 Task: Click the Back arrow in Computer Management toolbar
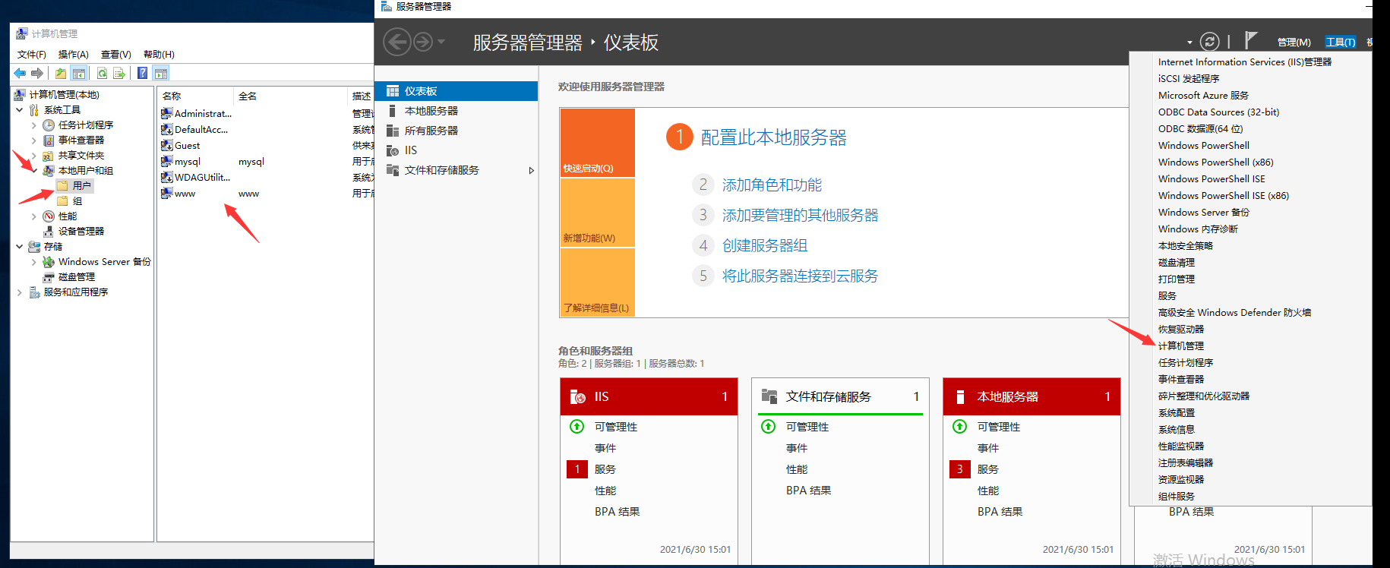[x=20, y=74]
